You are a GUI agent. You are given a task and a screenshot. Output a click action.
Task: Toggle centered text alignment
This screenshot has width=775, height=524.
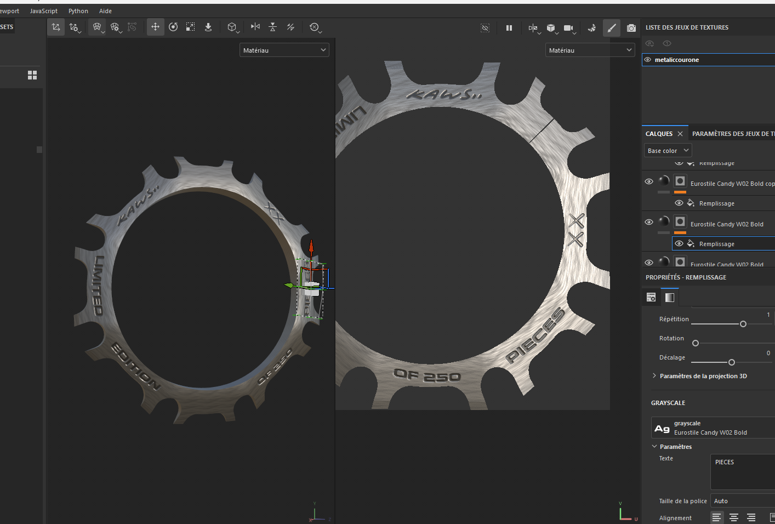[734, 517]
